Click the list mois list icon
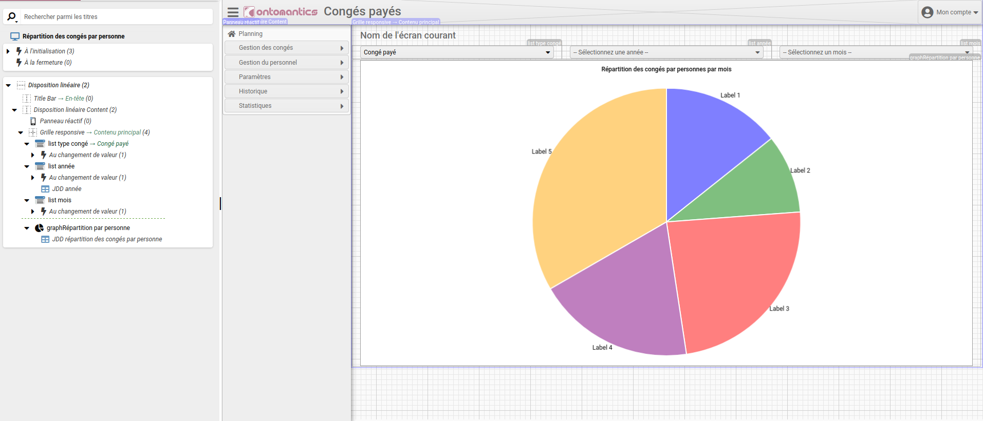Image resolution: width=983 pixels, height=421 pixels. coord(40,200)
